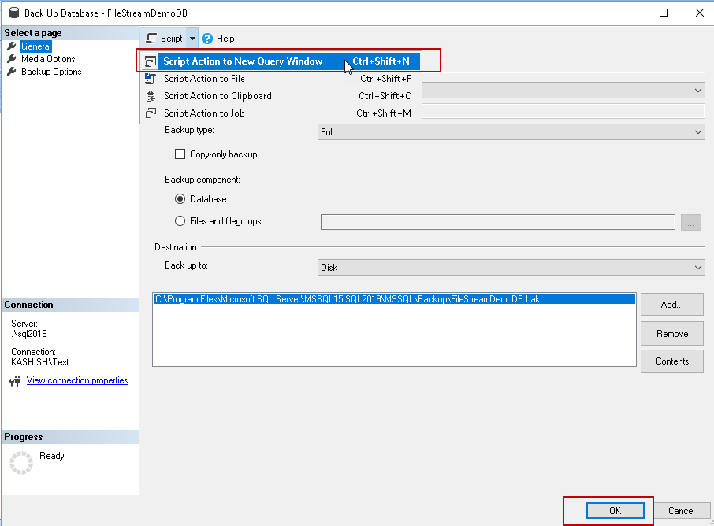Click the Media Options wrench icon
This screenshot has width=714, height=526.
tap(12, 59)
